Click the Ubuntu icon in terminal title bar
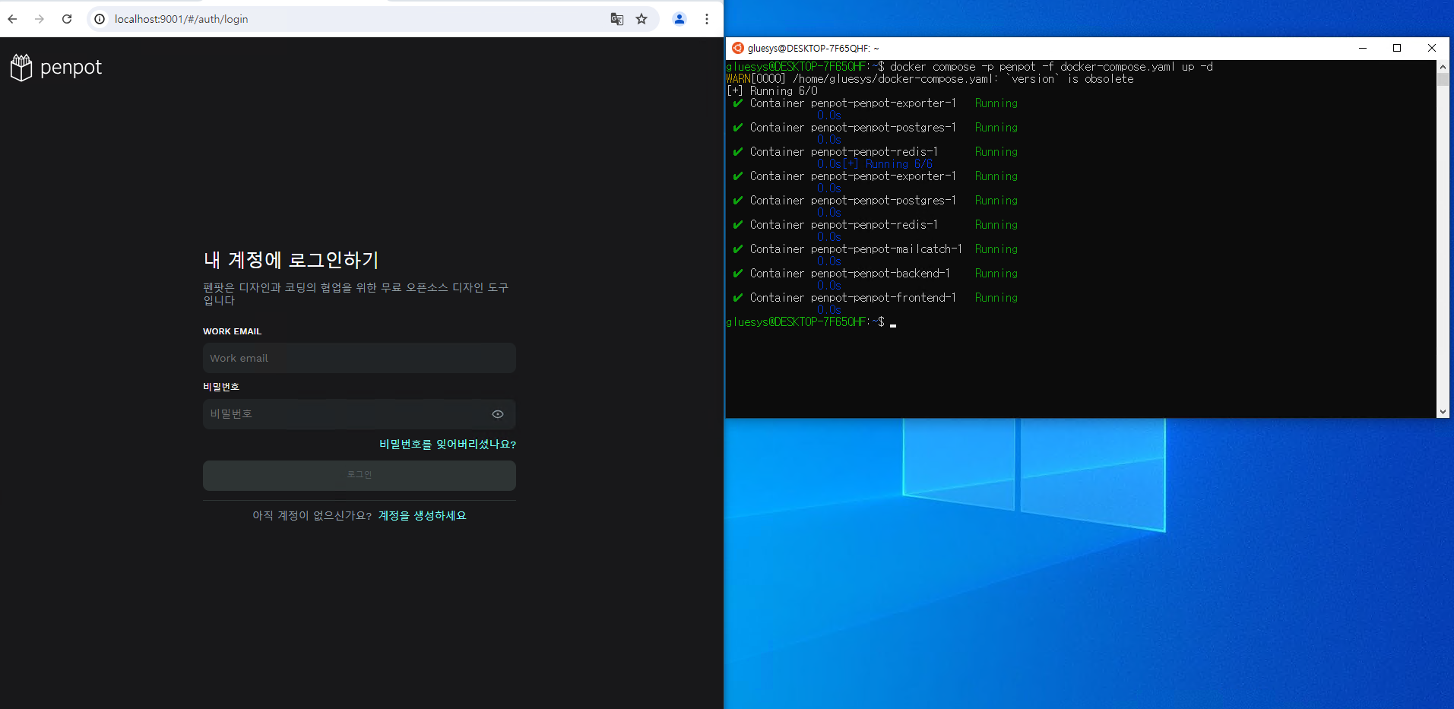The image size is (1454, 709). [x=737, y=48]
